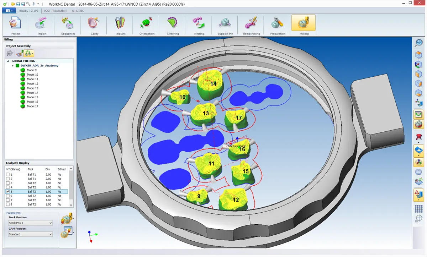Open the Stock Position dropdown
Viewport: 427px width, 257px height.
pyautogui.click(x=30, y=223)
